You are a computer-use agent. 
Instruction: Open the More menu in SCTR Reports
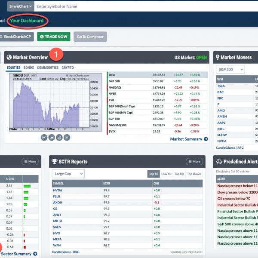click(194, 161)
